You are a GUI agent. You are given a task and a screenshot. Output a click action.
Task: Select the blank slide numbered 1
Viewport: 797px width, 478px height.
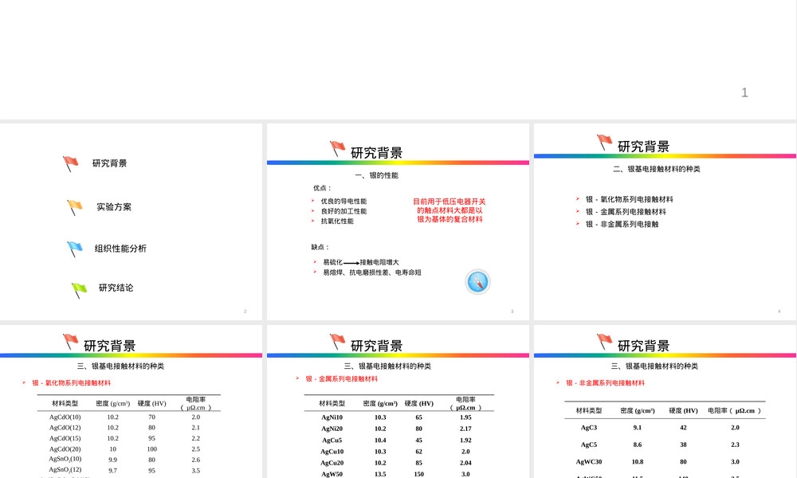tap(398, 60)
